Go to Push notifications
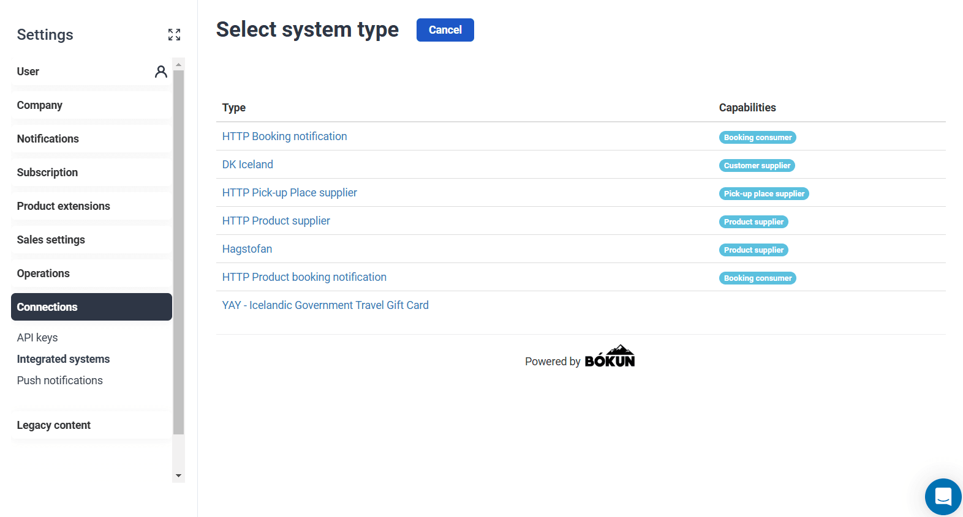The image size is (963, 517). tap(60, 381)
